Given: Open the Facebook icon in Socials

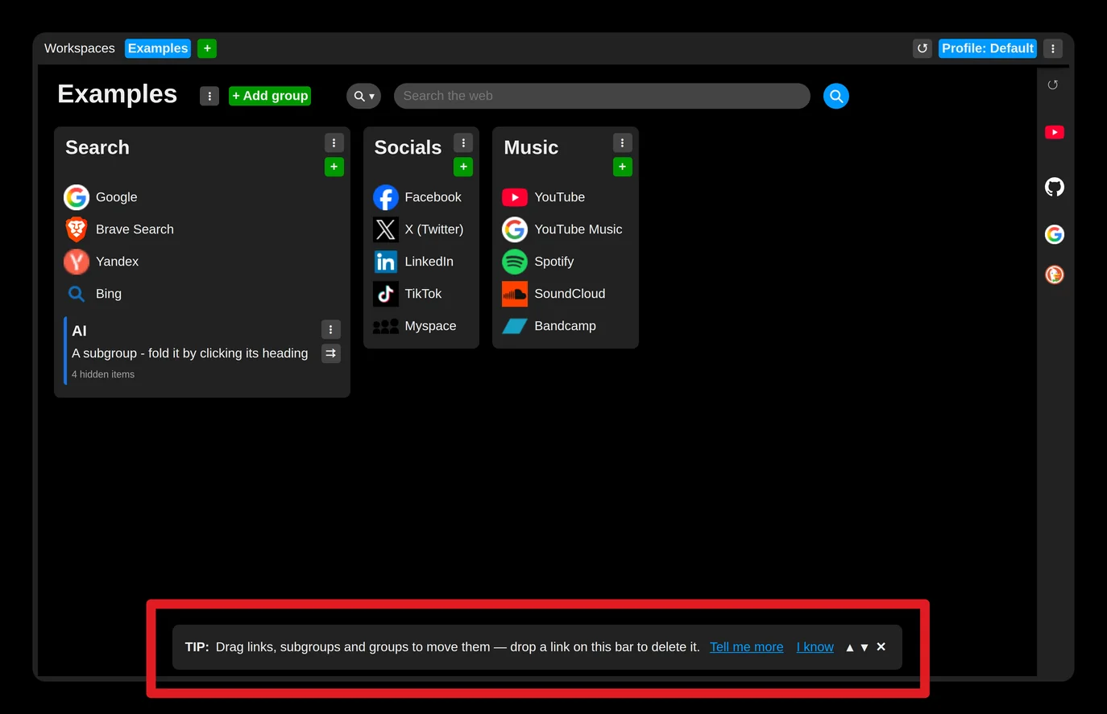Looking at the screenshot, I should [386, 197].
